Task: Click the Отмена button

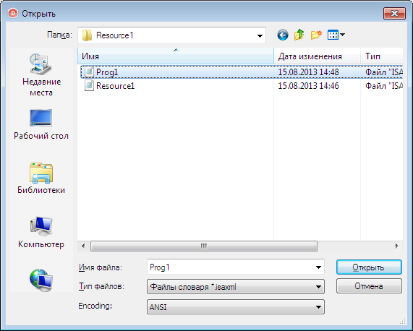Action: pyautogui.click(x=369, y=286)
